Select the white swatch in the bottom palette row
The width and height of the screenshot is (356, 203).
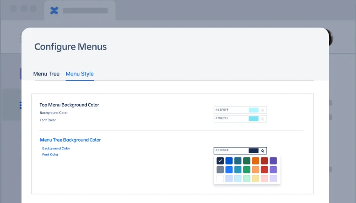coord(220,178)
